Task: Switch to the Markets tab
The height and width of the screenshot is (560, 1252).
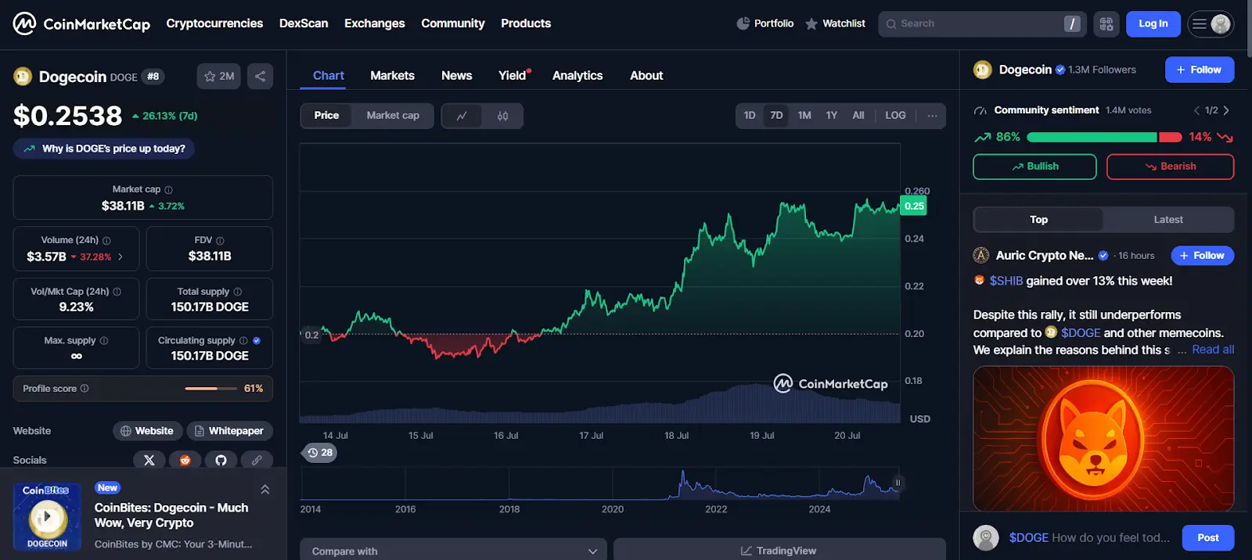Action: coord(392,76)
